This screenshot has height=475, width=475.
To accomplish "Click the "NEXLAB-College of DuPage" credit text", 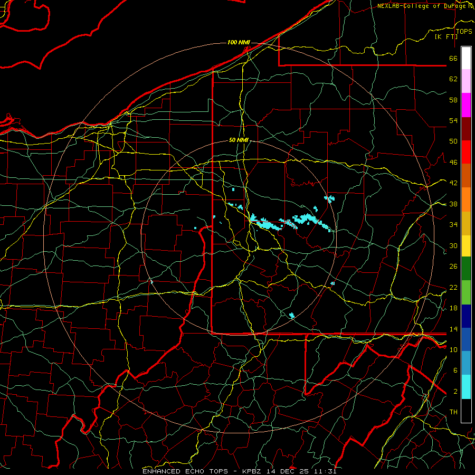I will [x=422, y=6].
